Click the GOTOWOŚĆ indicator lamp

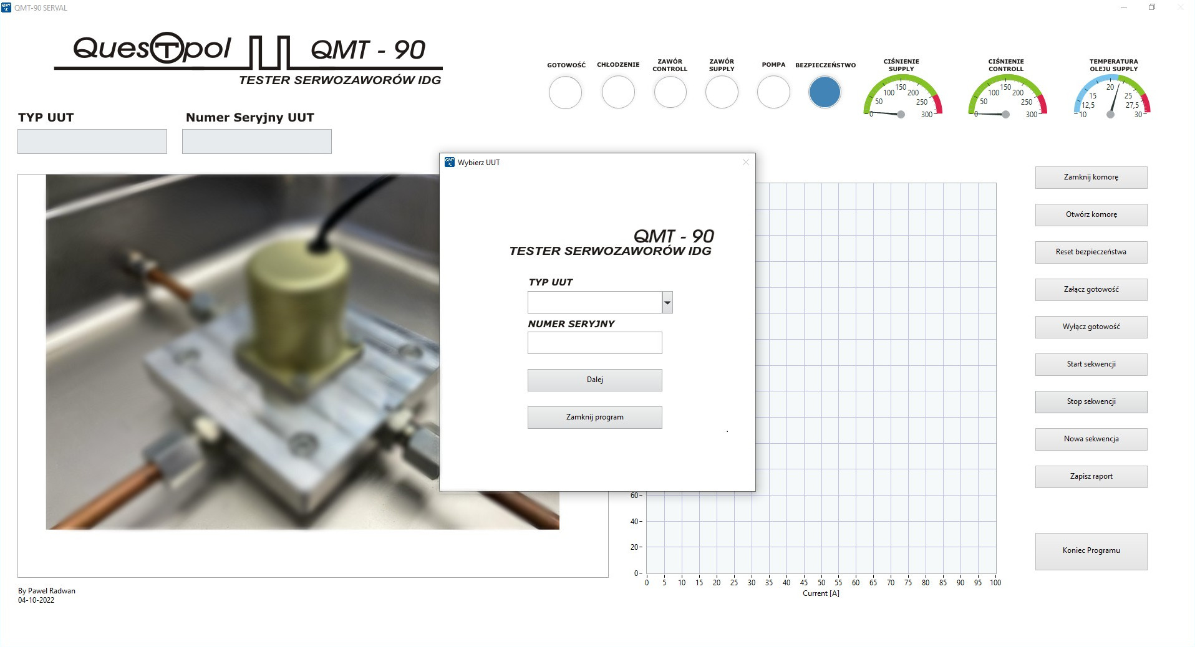coord(565,92)
